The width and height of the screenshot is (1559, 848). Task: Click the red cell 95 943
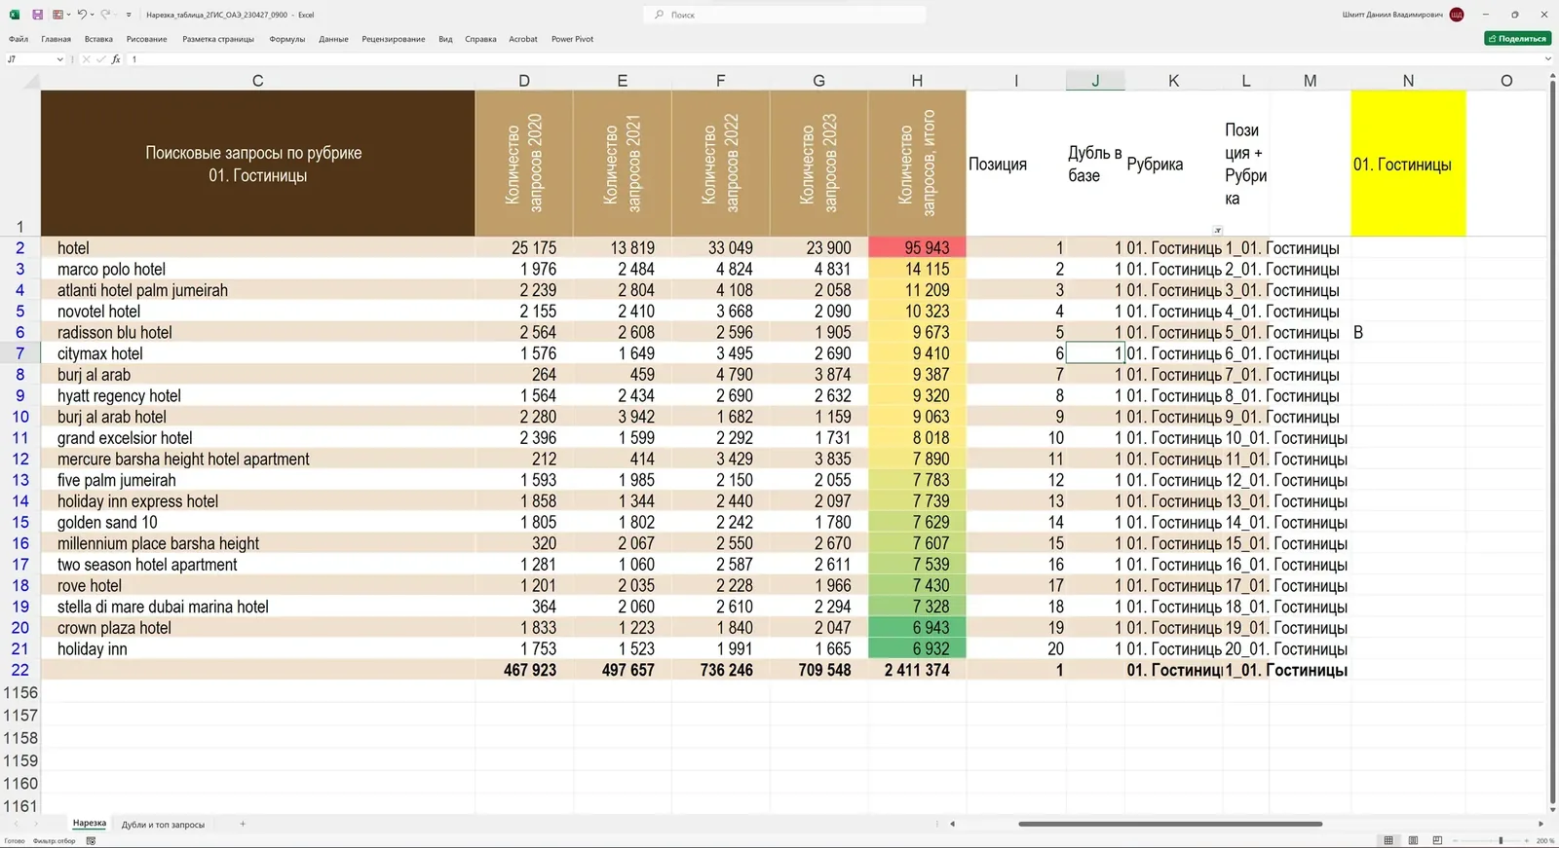(917, 248)
